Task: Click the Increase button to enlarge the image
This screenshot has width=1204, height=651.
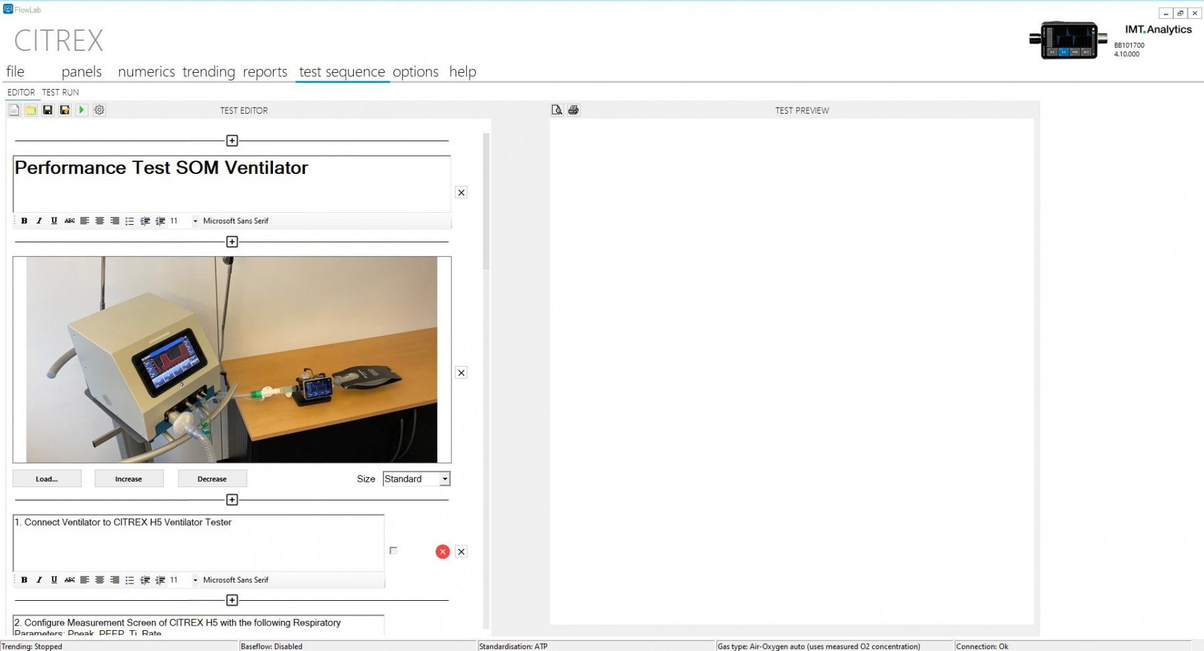Action: (x=129, y=478)
